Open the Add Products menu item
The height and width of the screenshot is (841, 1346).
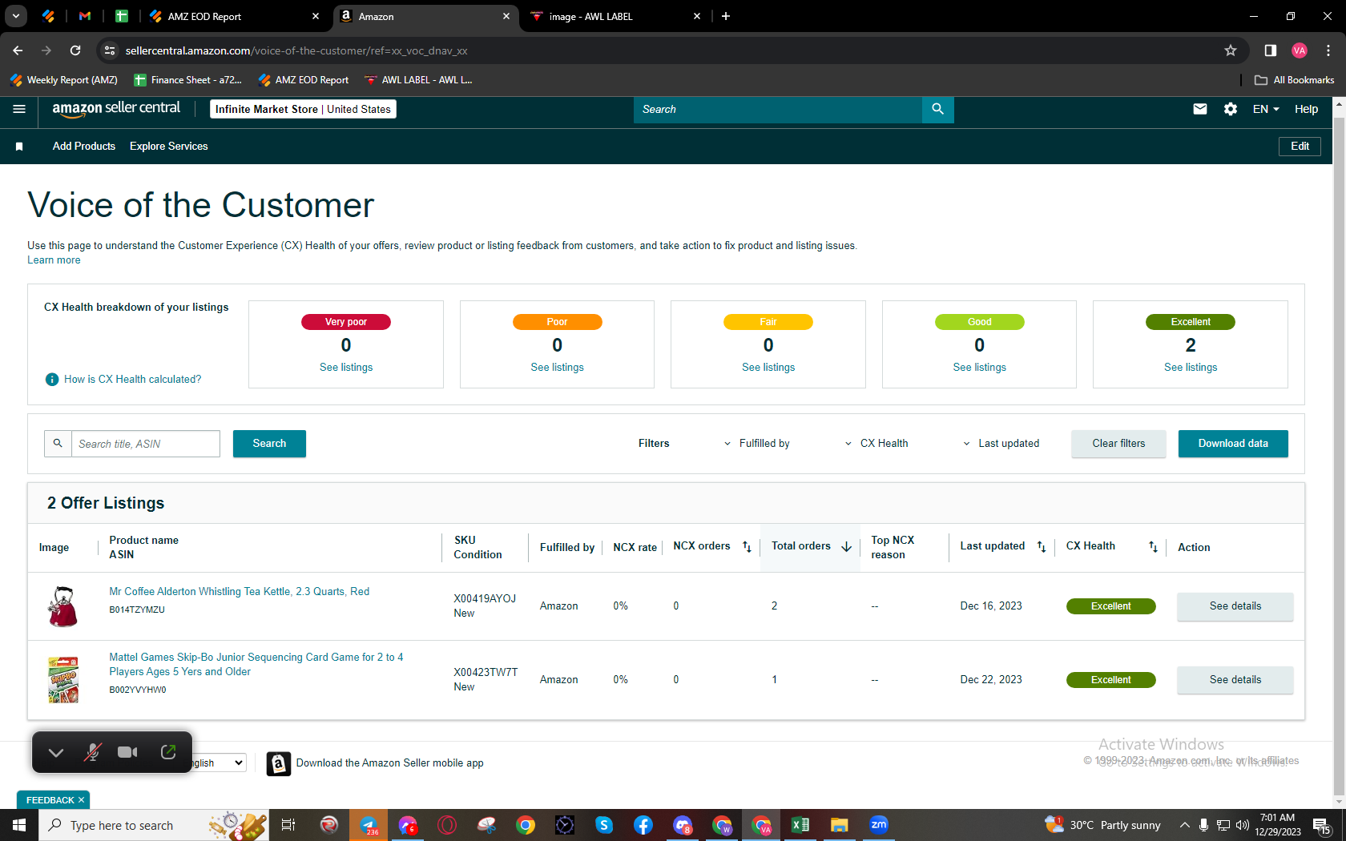pyautogui.click(x=84, y=147)
